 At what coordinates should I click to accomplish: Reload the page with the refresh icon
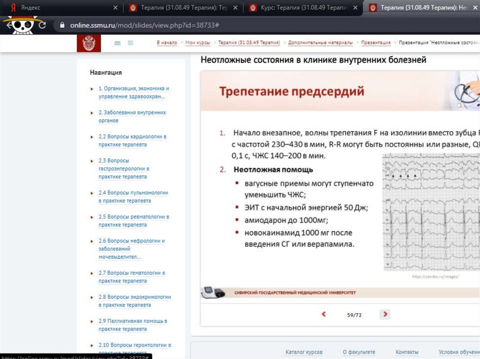42,25
